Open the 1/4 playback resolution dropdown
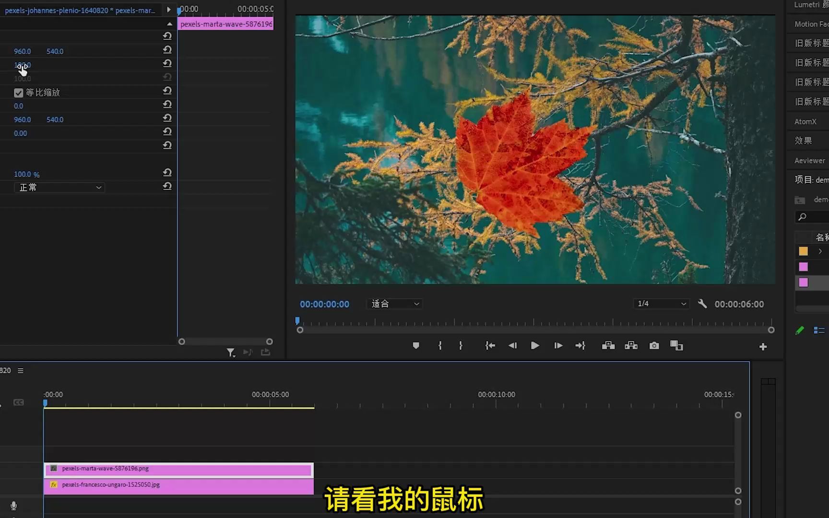Screen dimensions: 829x518 [x=661, y=304]
